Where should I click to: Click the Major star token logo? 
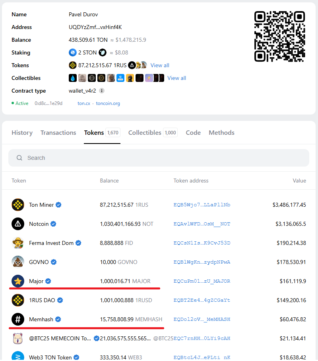18,281
